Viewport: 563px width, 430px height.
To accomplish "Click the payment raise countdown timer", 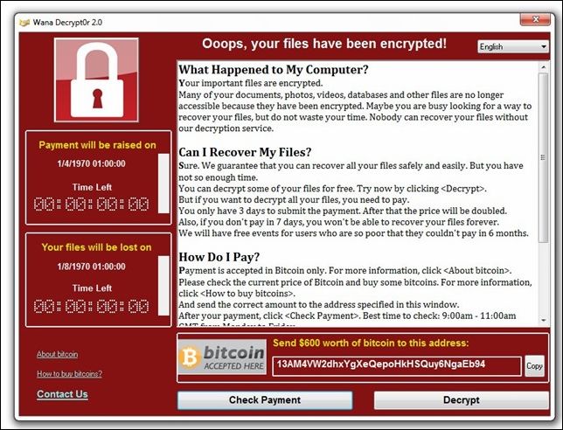I will pos(92,205).
